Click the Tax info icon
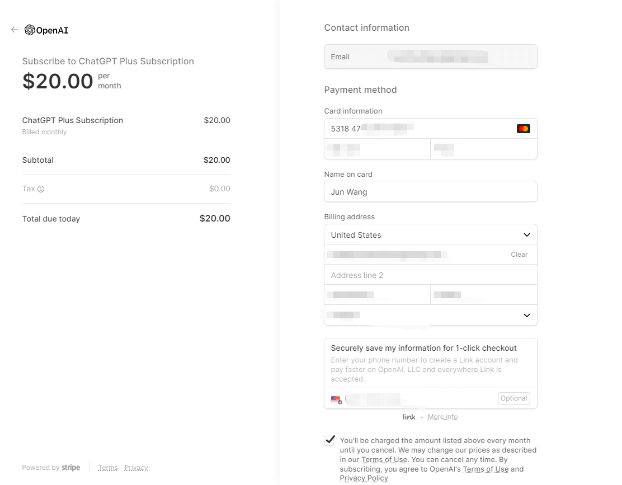The image size is (622, 485). click(41, 189)
